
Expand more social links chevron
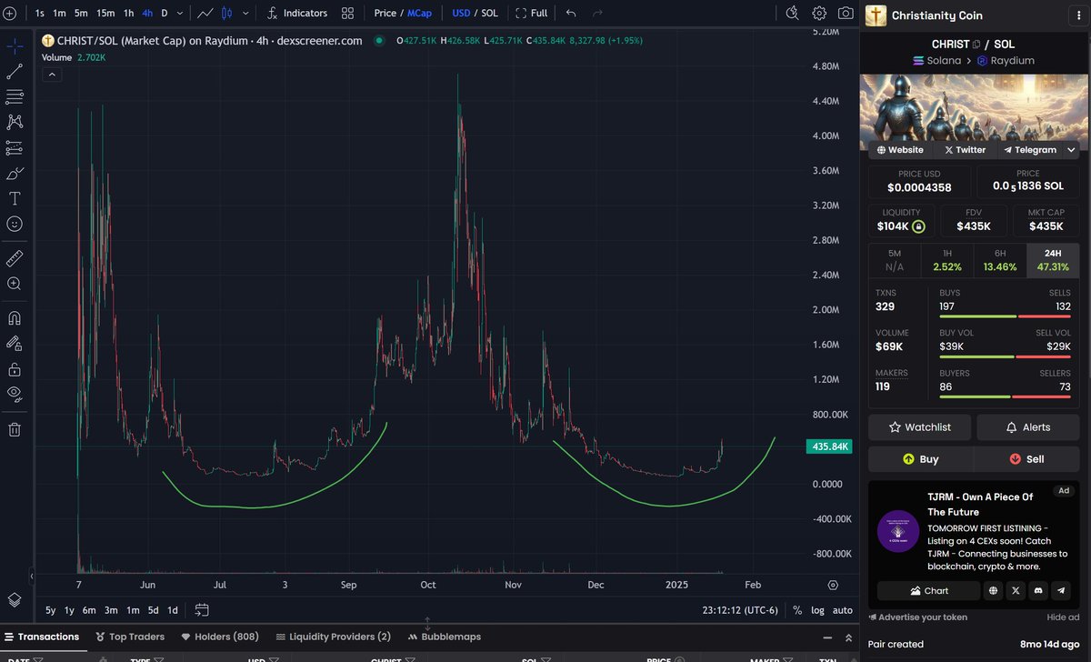[1071, 150]
